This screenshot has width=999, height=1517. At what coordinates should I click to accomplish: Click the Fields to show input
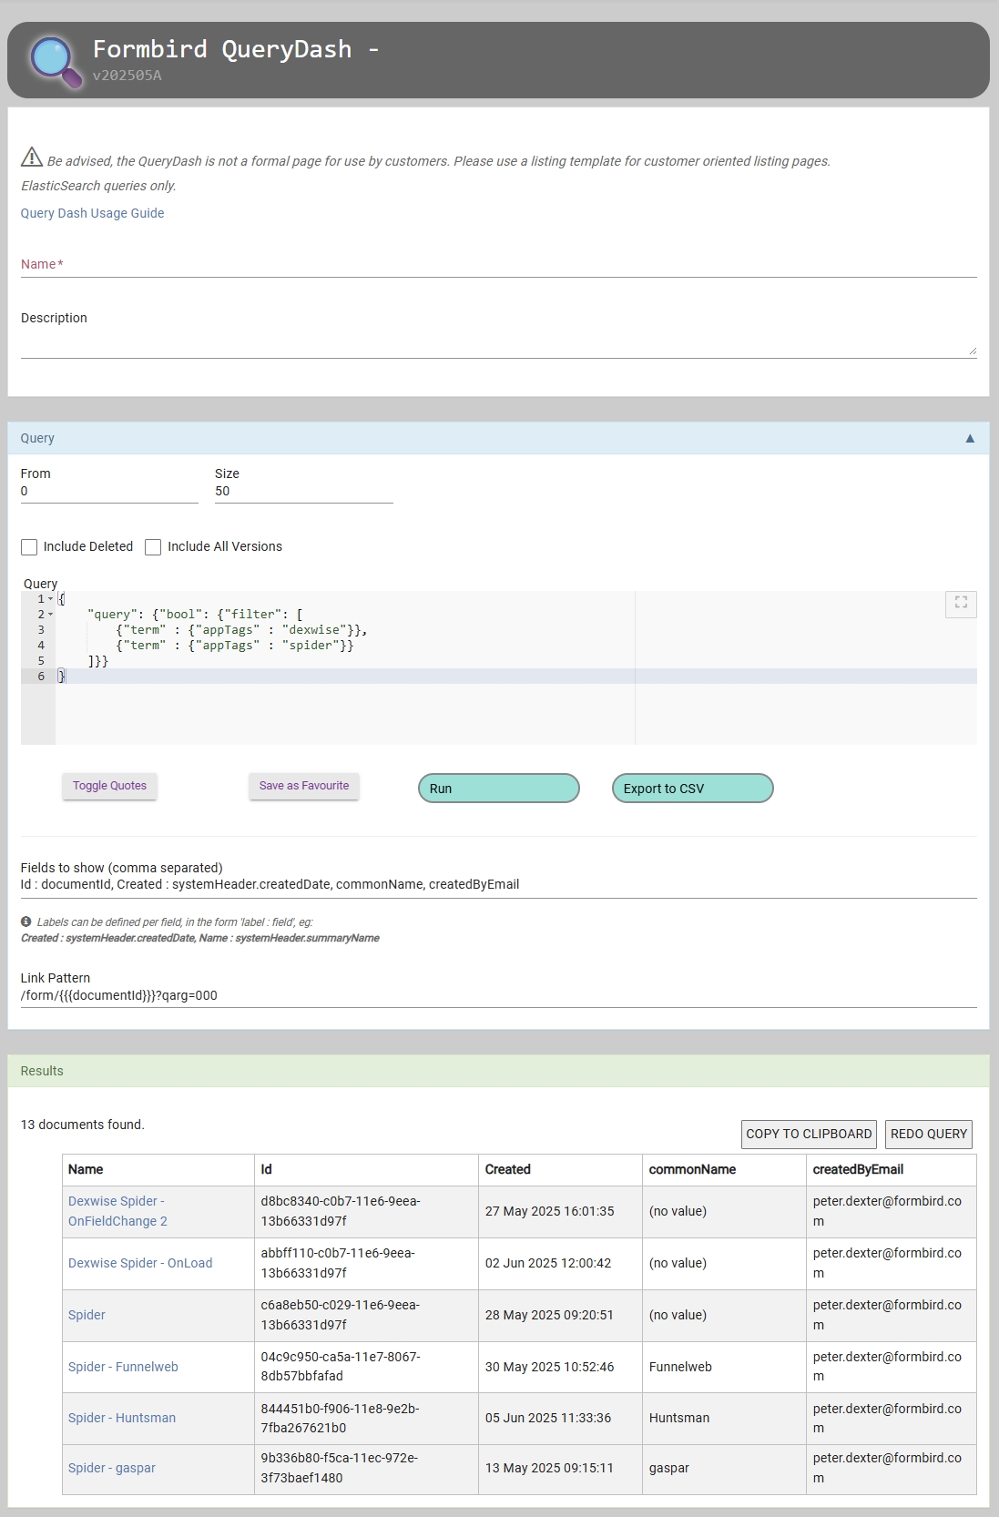[x=499, y=885]
